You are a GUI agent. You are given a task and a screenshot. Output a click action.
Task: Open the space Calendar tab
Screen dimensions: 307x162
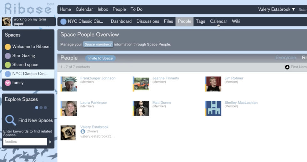[218, 21]
